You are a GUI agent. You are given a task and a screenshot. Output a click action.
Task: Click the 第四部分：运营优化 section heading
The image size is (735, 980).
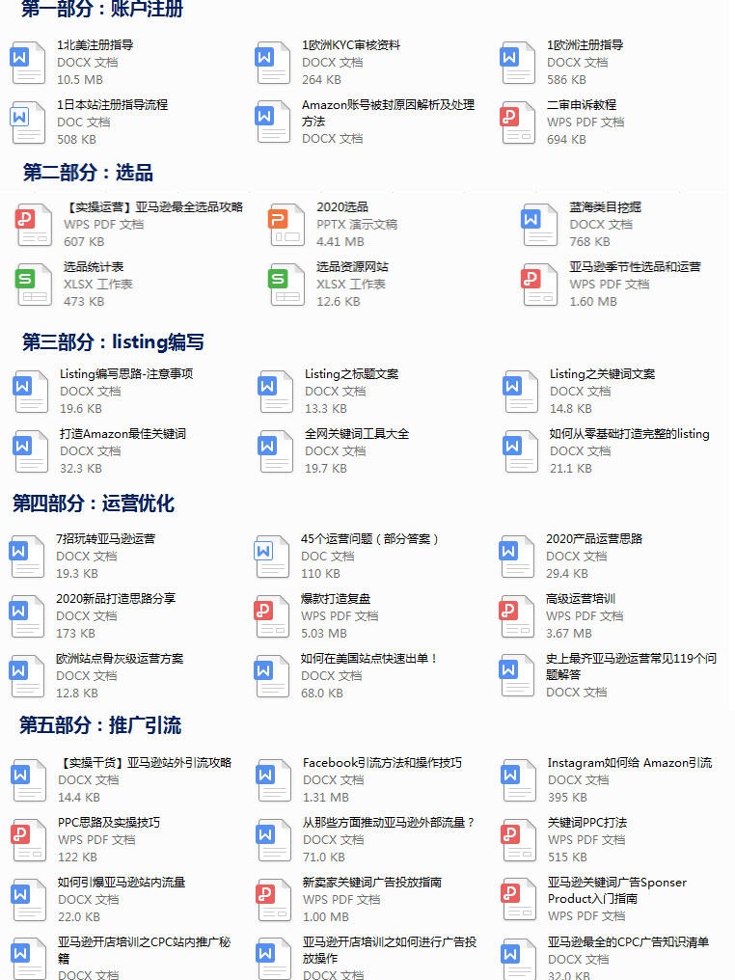coord(94,504)
